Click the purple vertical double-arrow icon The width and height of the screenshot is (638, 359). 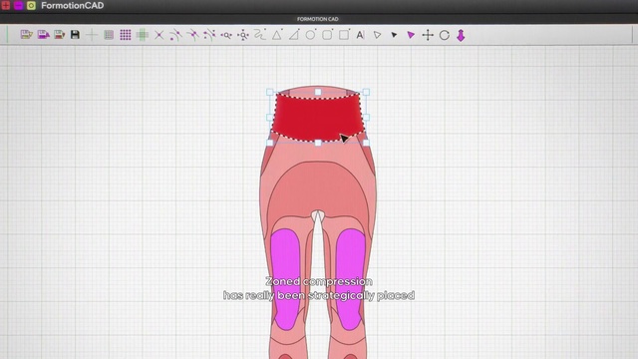461,36
